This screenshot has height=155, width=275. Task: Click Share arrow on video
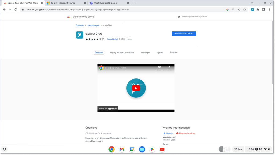(x=169, y=68)
